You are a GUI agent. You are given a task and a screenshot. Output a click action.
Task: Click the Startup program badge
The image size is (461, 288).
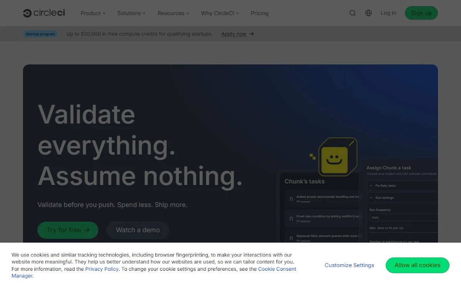40,34
